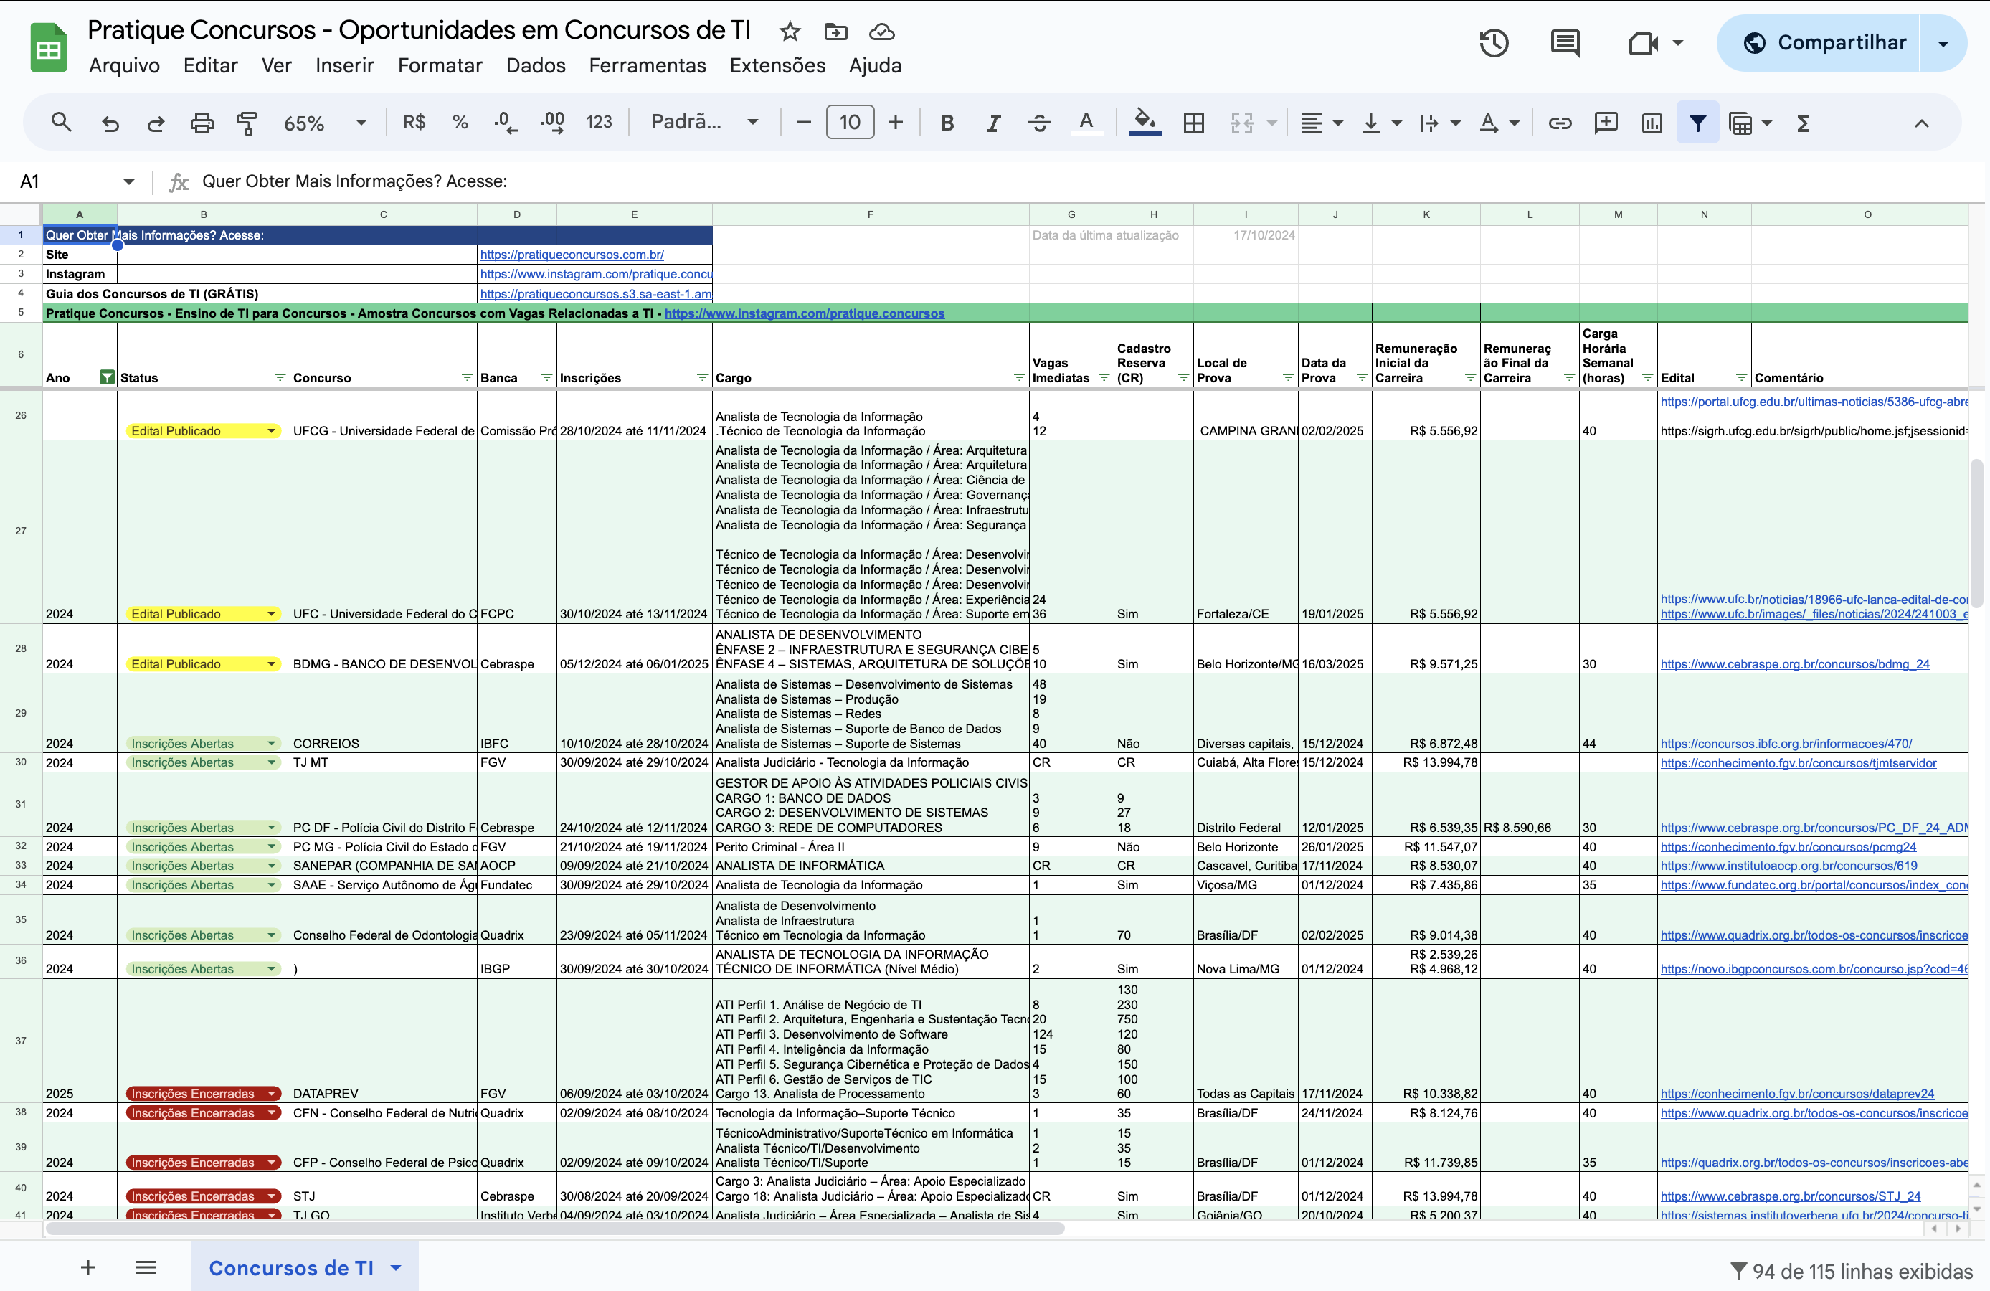Select the Concursos de TI sheet tab

pos(304,1267)
